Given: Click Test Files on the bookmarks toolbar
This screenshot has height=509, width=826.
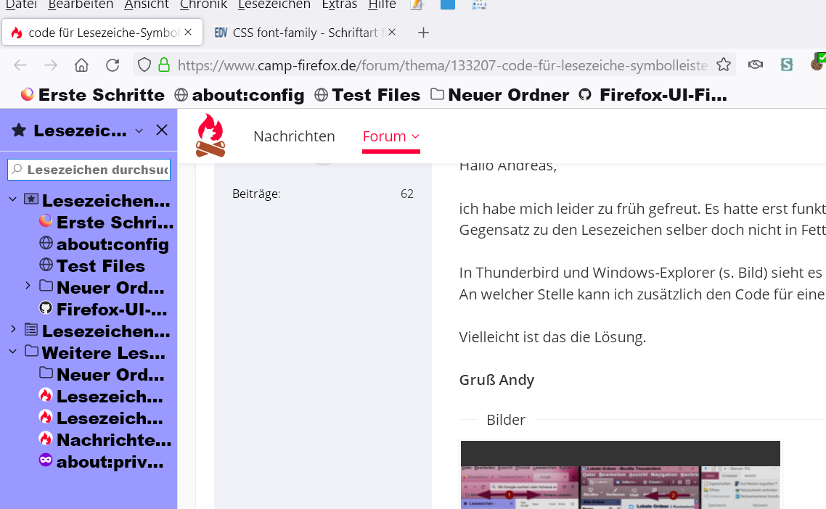Looking at the screenshot, I should (x=368, y=95).
